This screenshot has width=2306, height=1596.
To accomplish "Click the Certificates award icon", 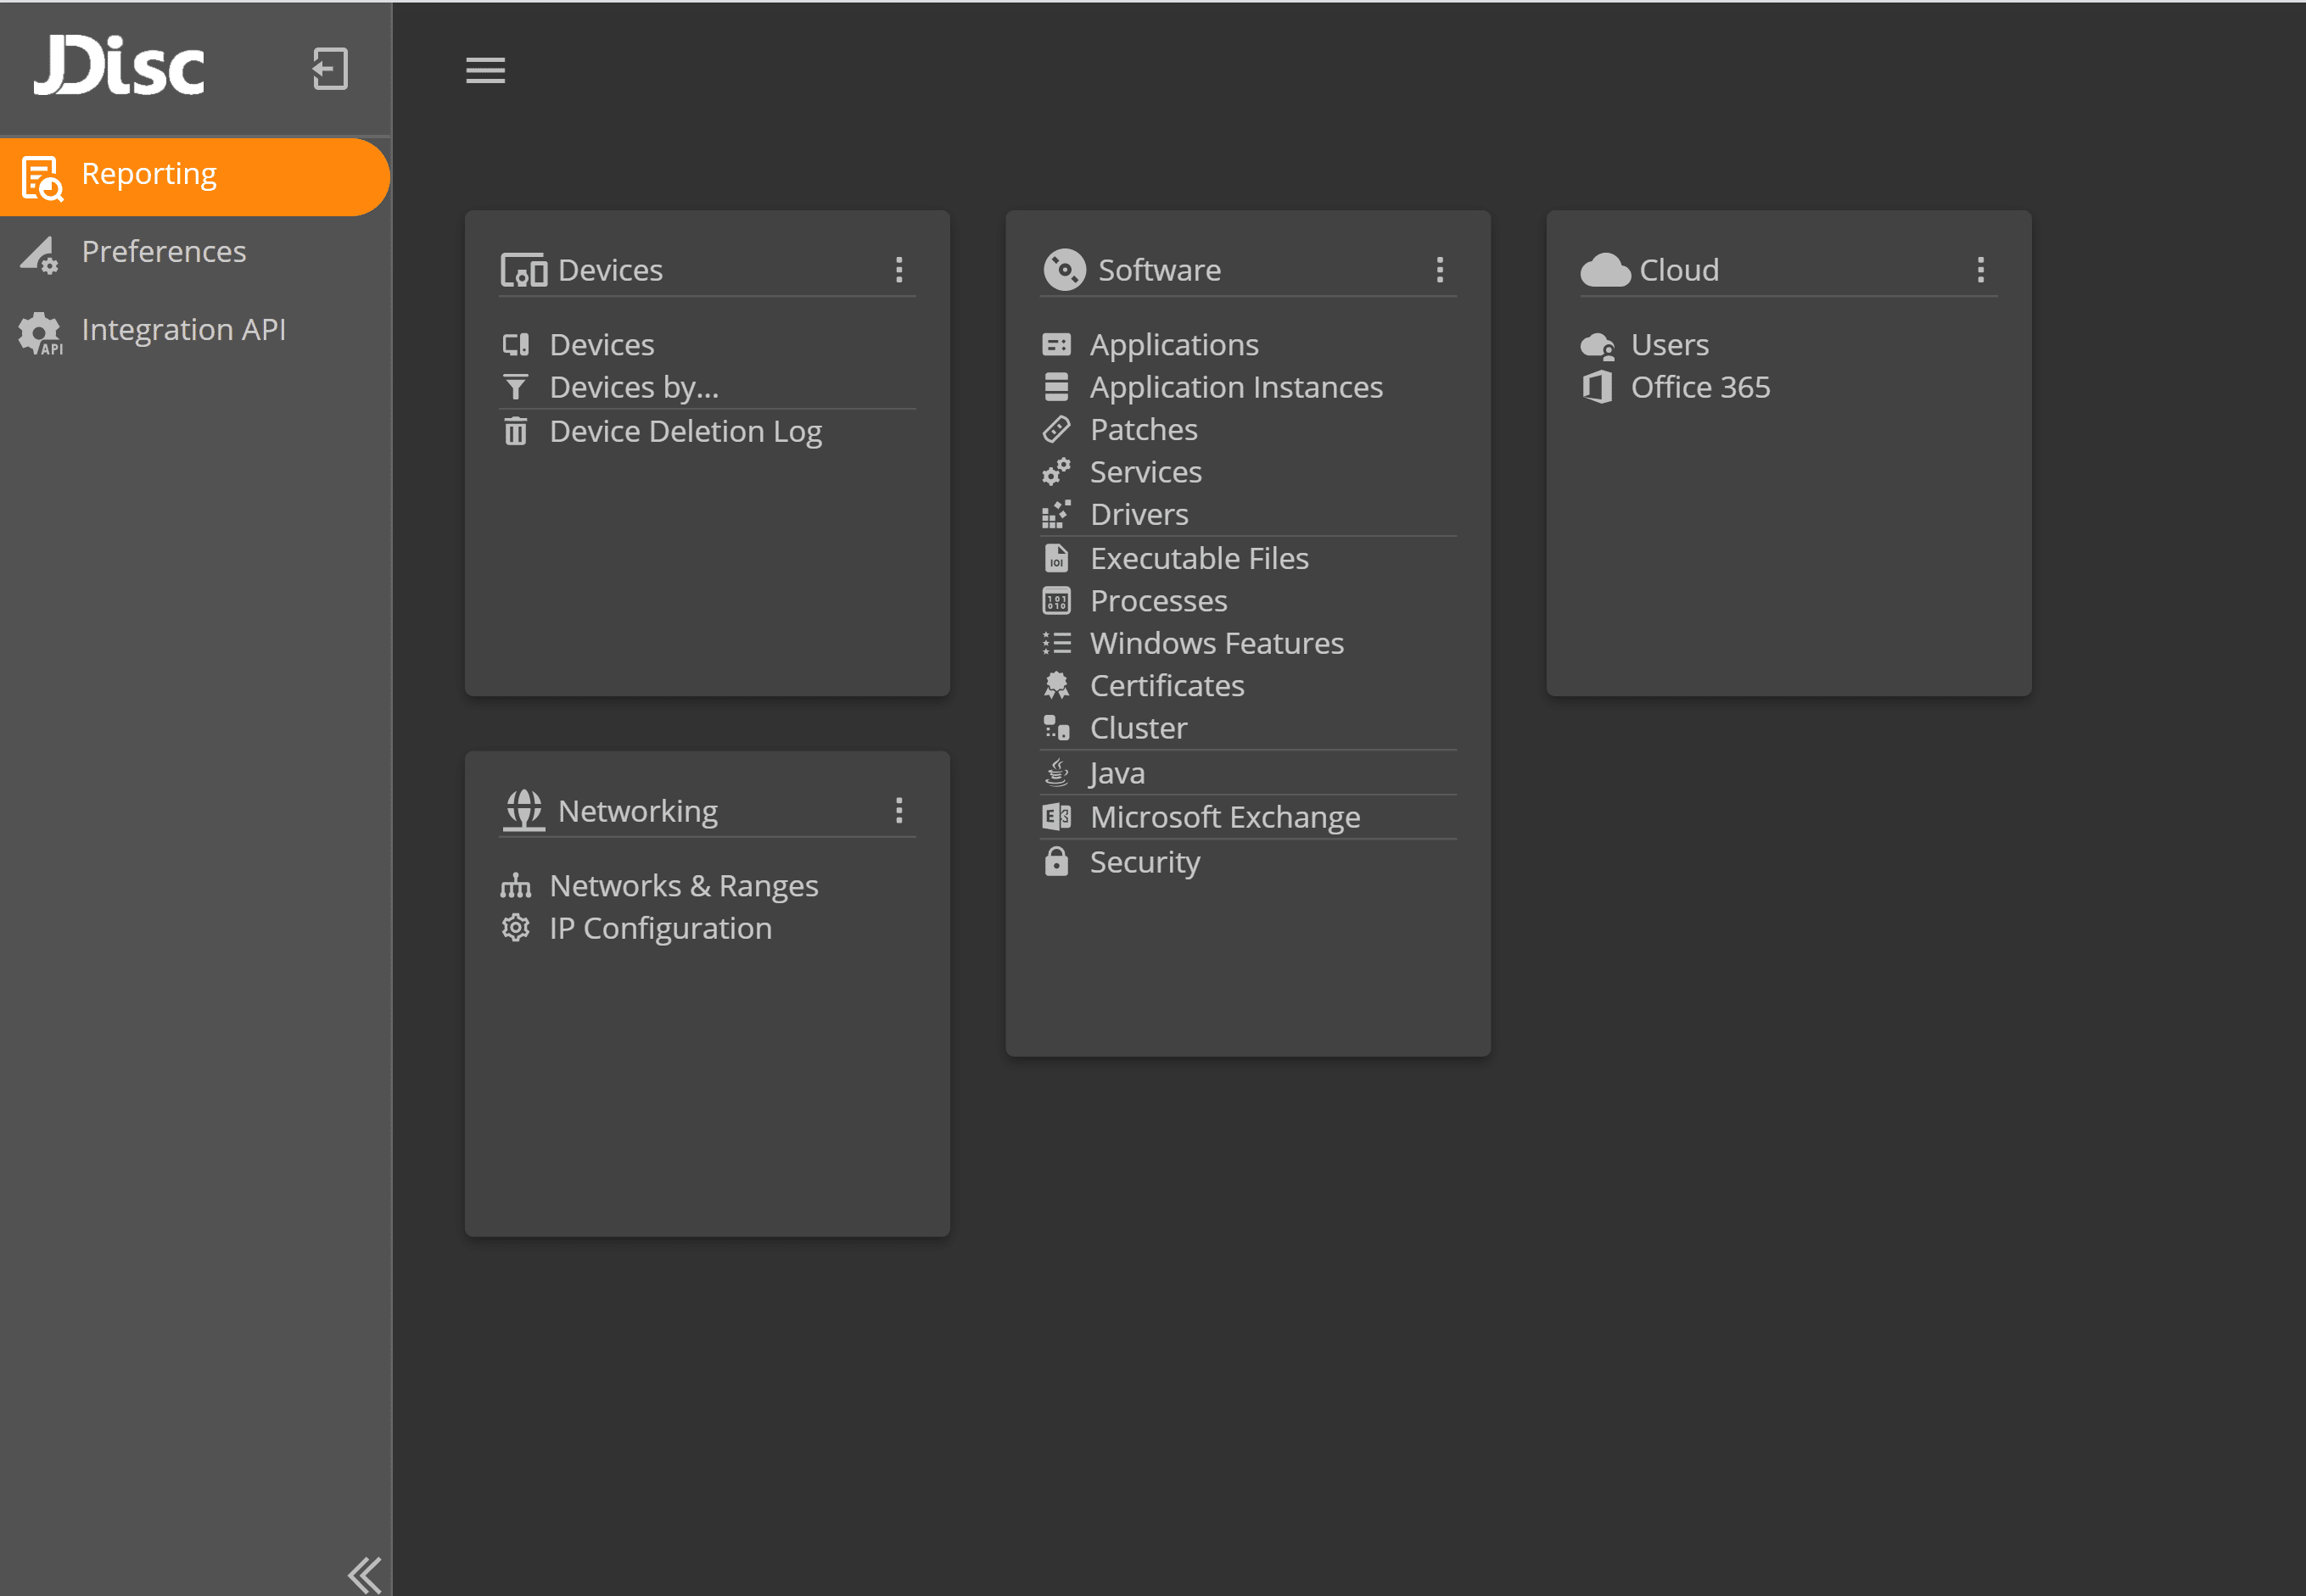I will click(1056, 685).
